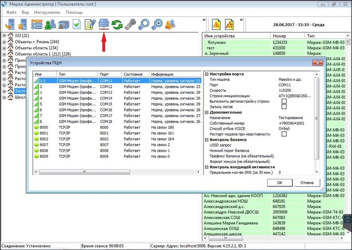Viewport: 352px width, 250px height.
Task: Open the 'Вид' menu
Action: coord(25,12)
